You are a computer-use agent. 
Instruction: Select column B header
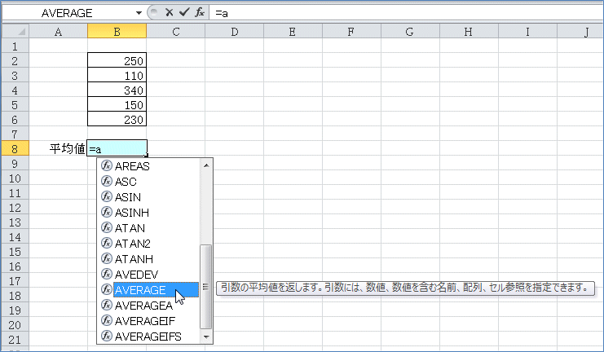pos(117,31)
